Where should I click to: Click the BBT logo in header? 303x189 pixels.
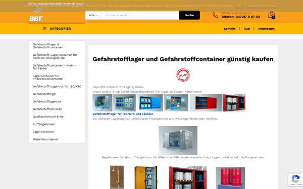pos(36,14)
